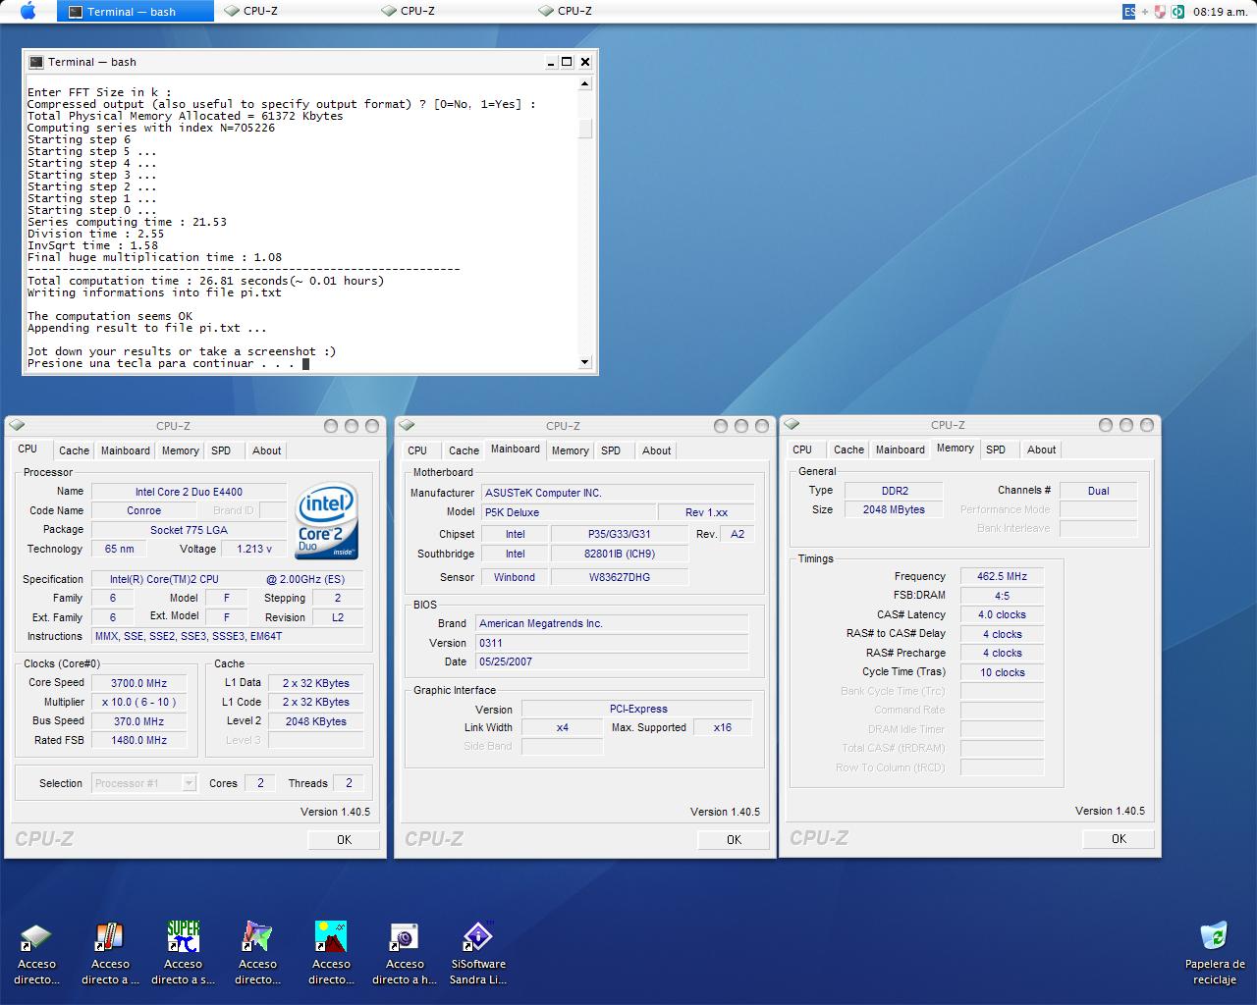This screenshot has height=1005, width=1257.
Task: Open Memory tab in processor window
Action: (181, 450)
